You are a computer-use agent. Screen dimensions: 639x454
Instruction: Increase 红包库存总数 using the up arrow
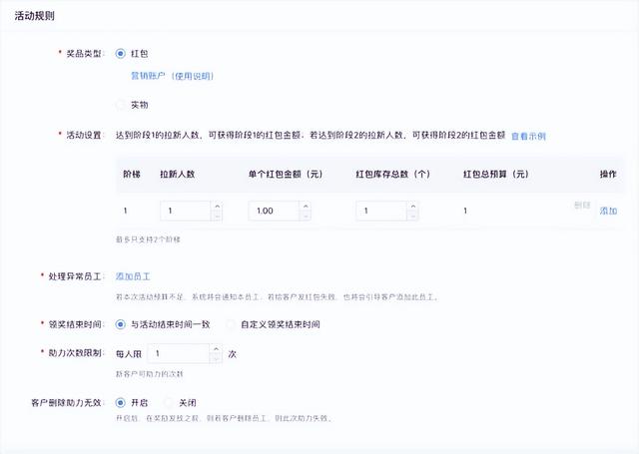coord(413,207)
